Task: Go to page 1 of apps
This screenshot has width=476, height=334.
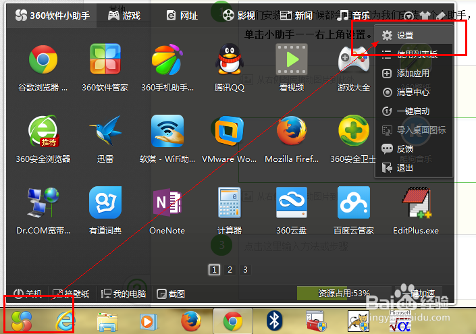Action: 214,269
